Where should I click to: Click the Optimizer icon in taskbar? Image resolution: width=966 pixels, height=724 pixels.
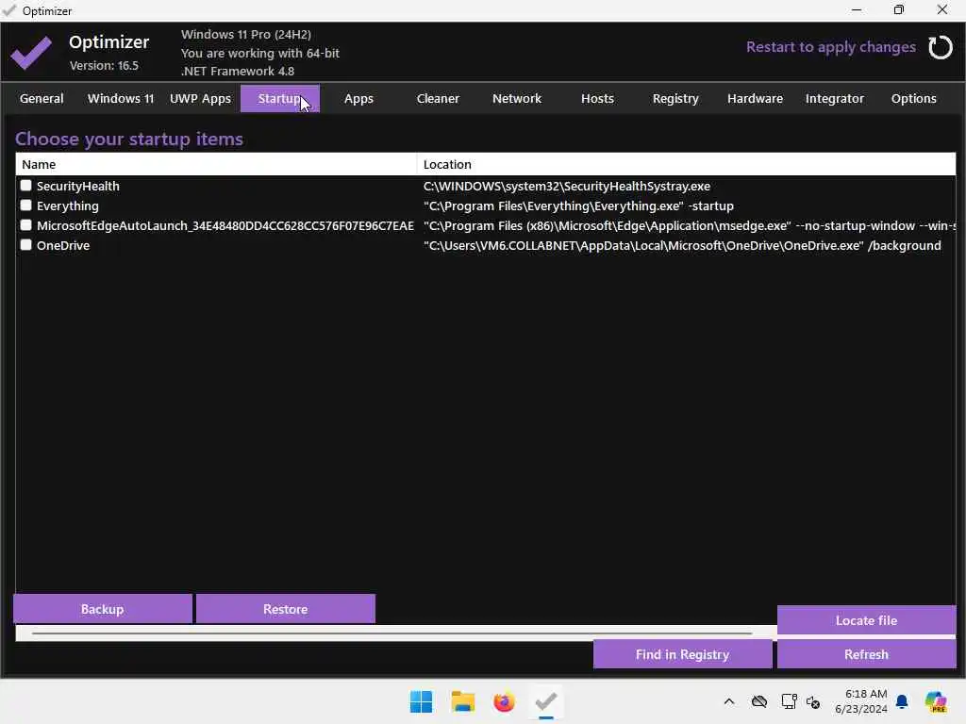[546, 701]
